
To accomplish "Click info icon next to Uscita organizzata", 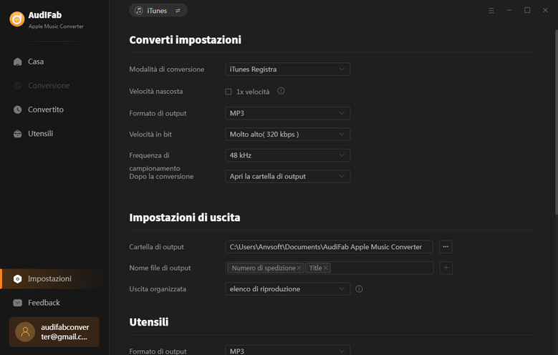I will point(359,289).
